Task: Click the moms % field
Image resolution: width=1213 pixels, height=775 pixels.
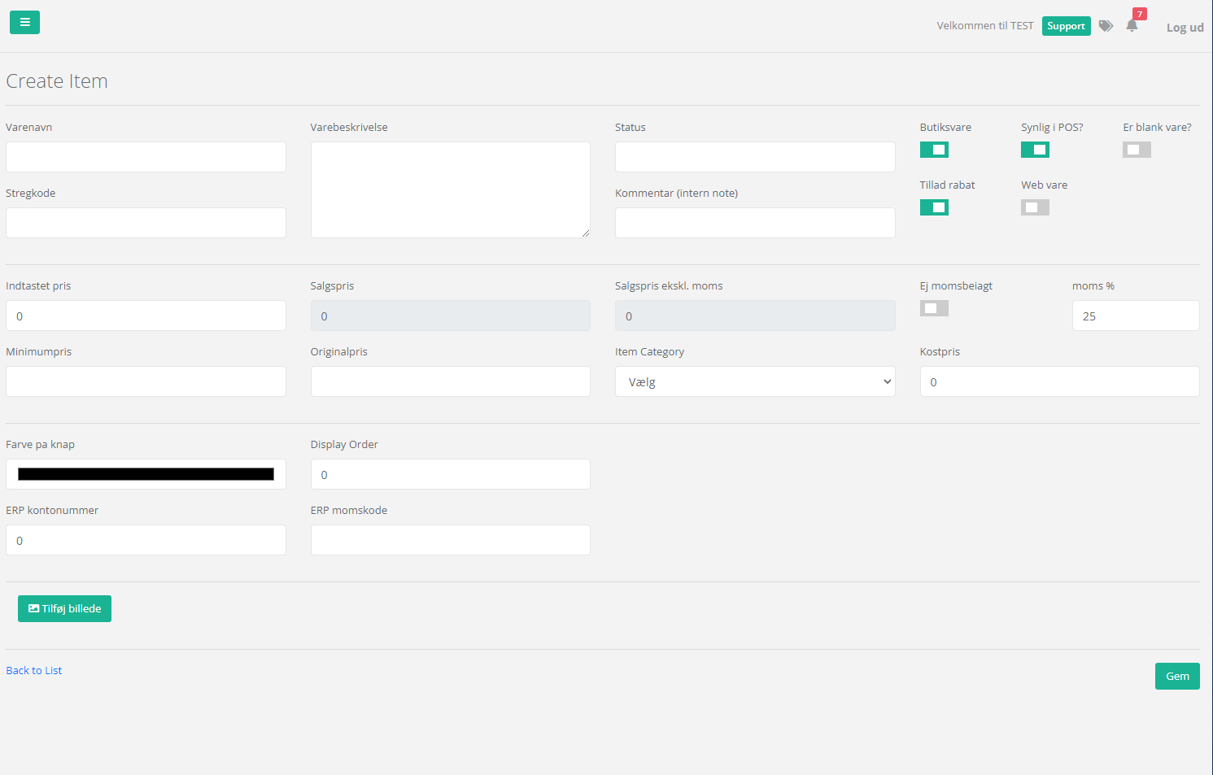Action: coord(1136,316)
